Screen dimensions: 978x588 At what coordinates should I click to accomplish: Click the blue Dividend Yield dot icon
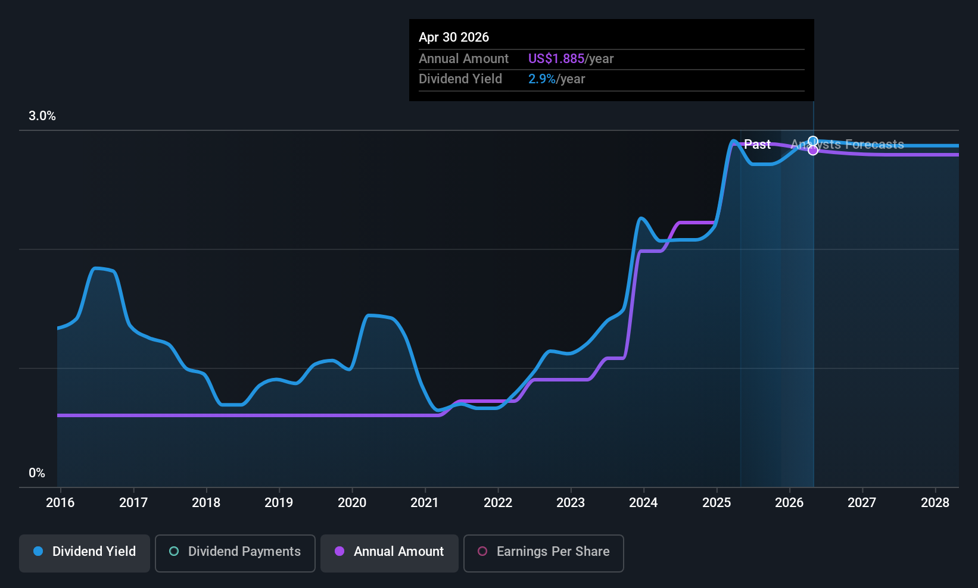38,552
